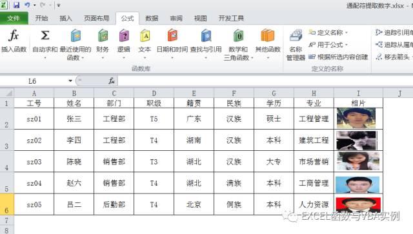Expand the Logical (逻辑) dropdown arrow

coord(124,57)
